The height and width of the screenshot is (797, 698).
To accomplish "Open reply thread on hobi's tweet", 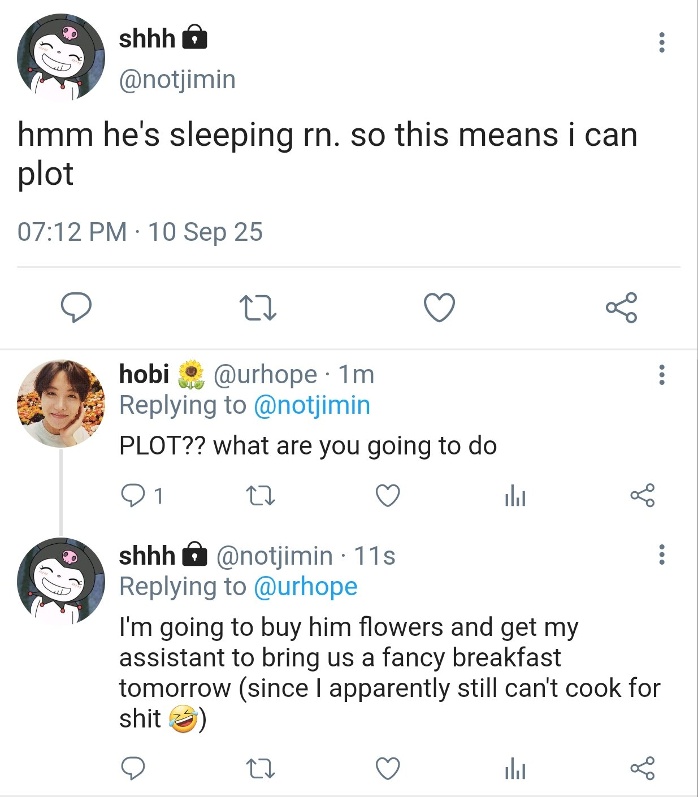I will [134, 496].
